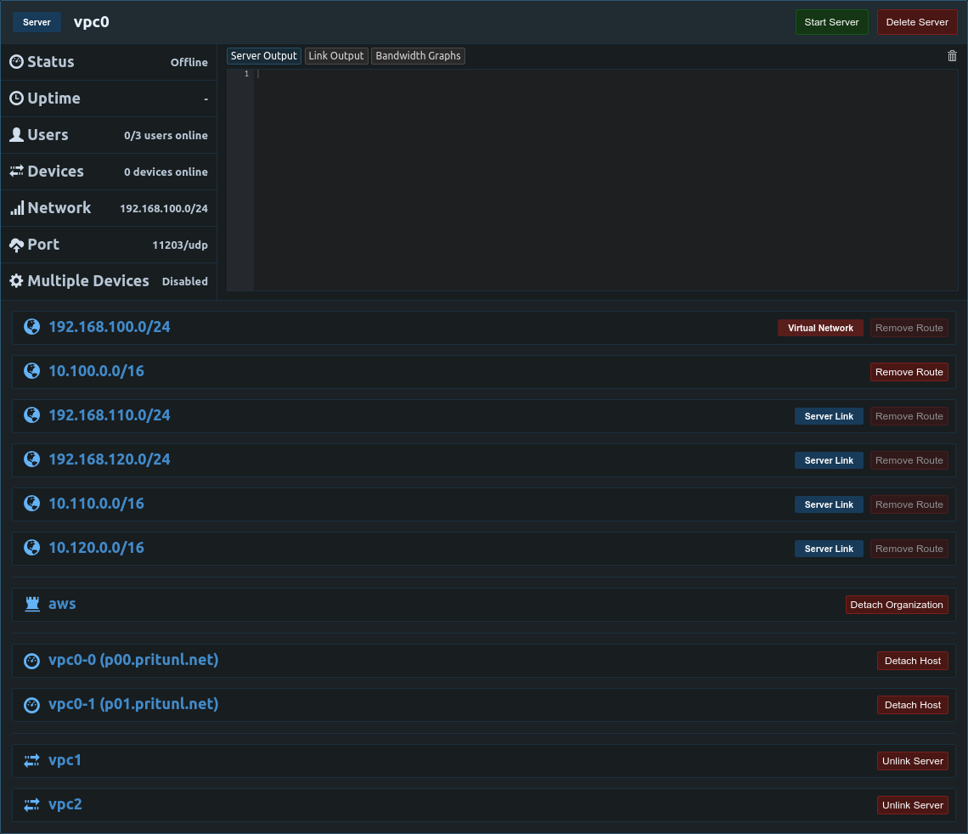Remove the 10.100.0.0/16 route
968x834 pixels.
click(x=909, y=372)
